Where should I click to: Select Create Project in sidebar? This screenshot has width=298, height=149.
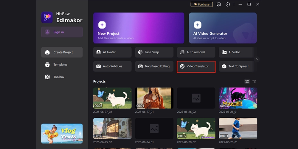point(62,52)
